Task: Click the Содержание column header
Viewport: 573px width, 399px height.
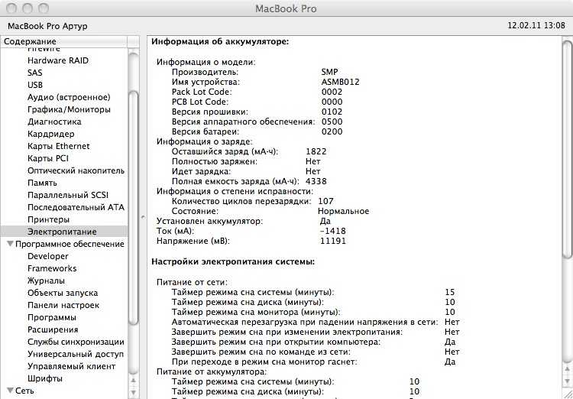Action: 64,41
